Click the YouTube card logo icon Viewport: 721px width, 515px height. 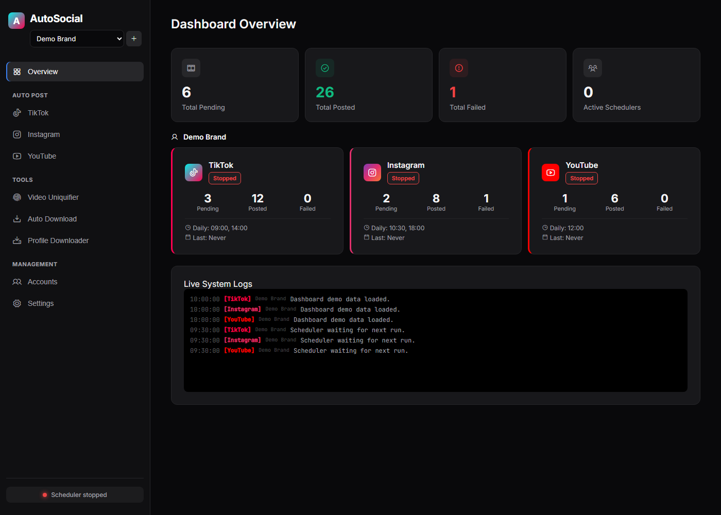point(551,173)
